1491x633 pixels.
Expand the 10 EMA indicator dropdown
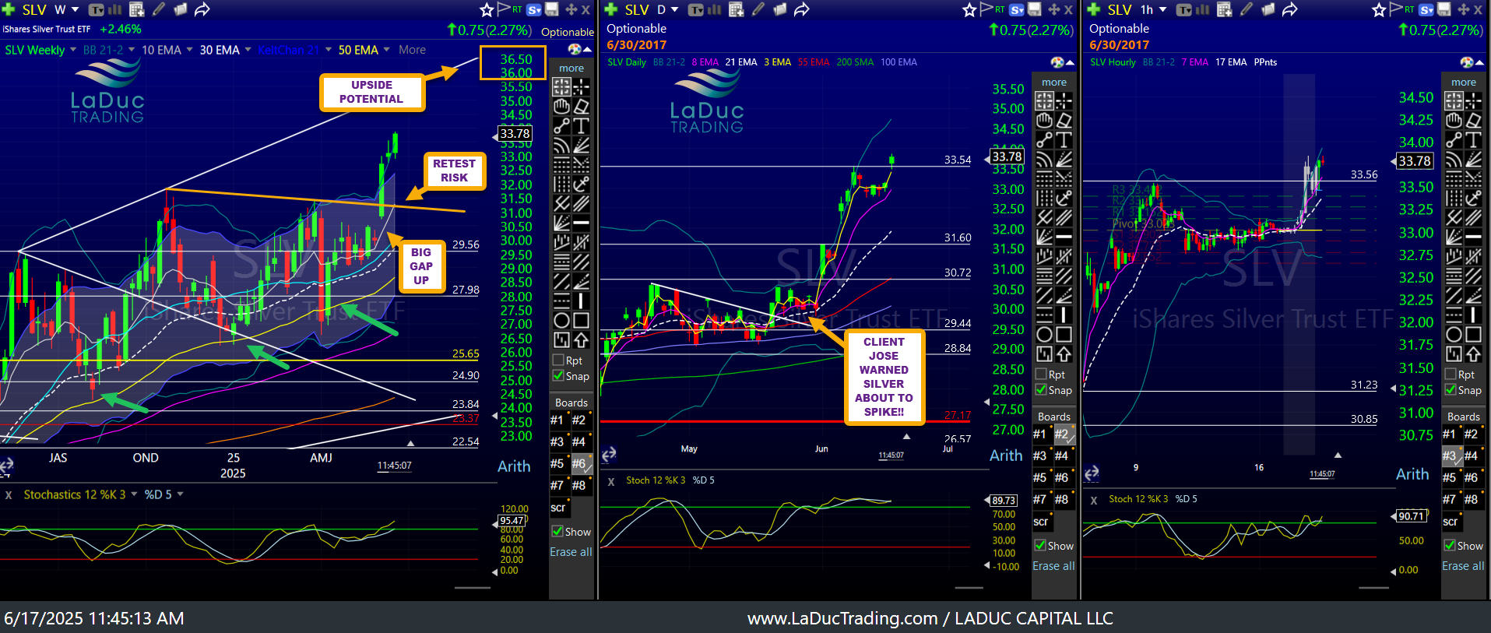pyautogui.click(x=189, y=50)
